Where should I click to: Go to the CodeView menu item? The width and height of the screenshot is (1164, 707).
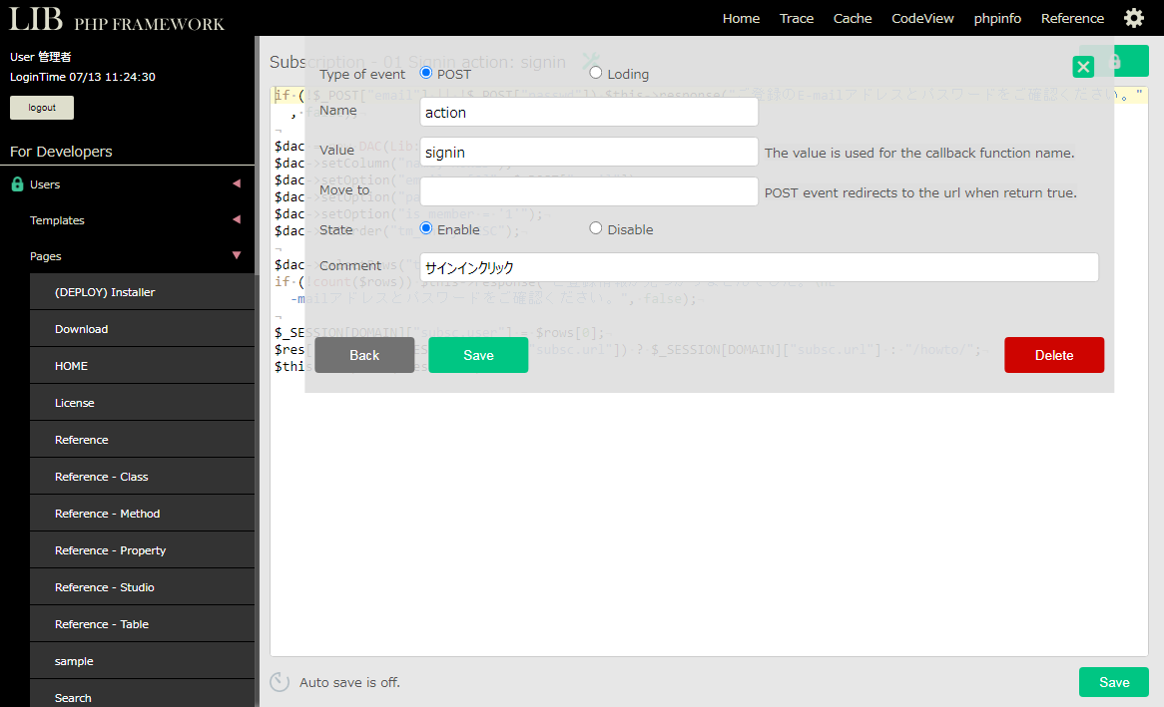922,18
